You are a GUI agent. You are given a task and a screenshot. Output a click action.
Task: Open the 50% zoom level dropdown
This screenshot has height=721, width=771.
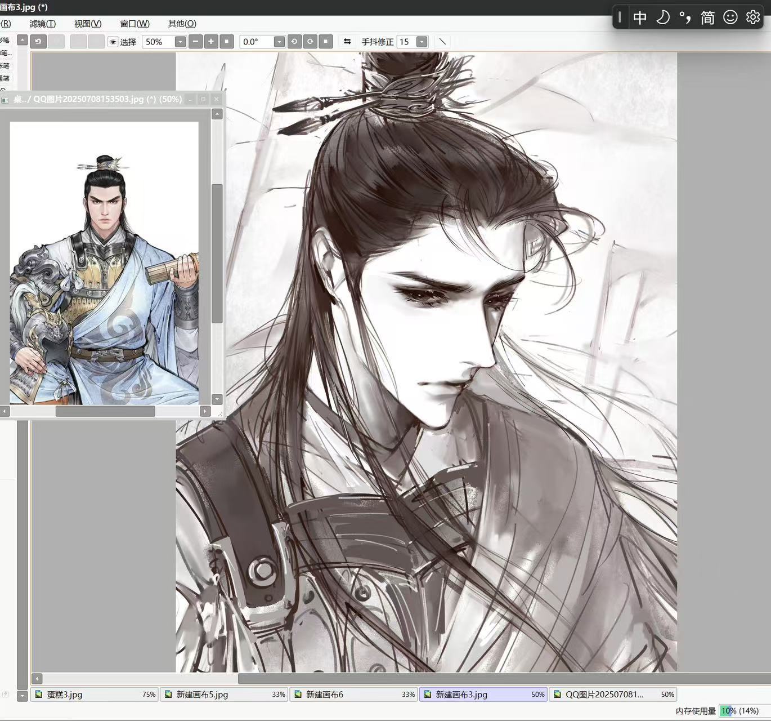click(180, 42)
